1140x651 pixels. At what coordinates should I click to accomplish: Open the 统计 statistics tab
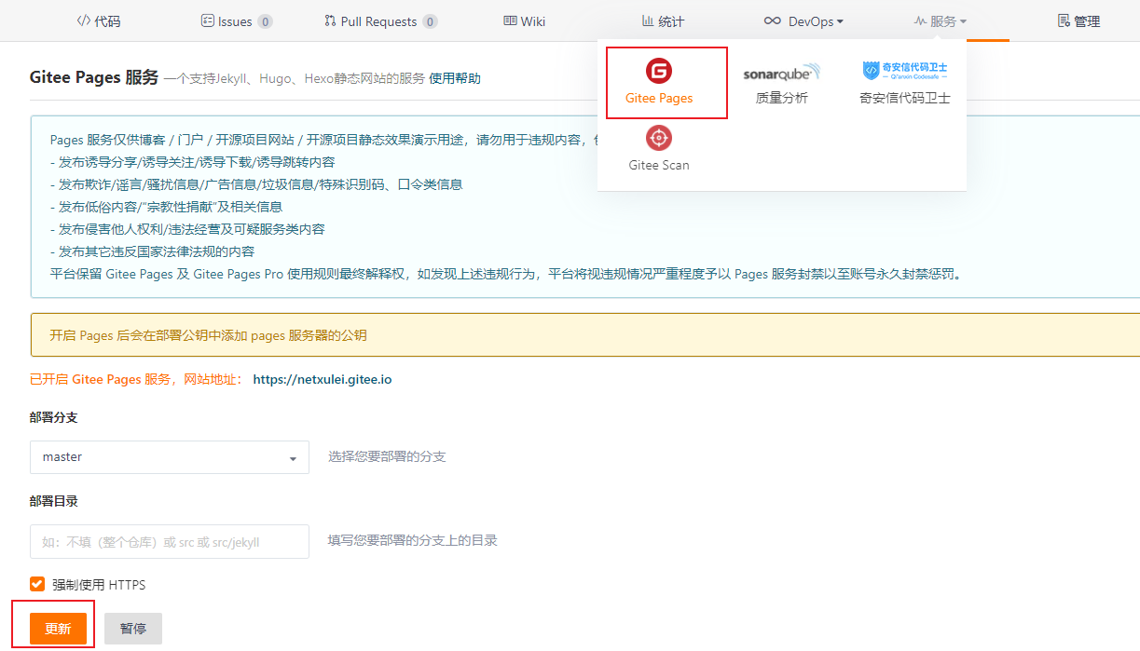(x=663, y=21)
